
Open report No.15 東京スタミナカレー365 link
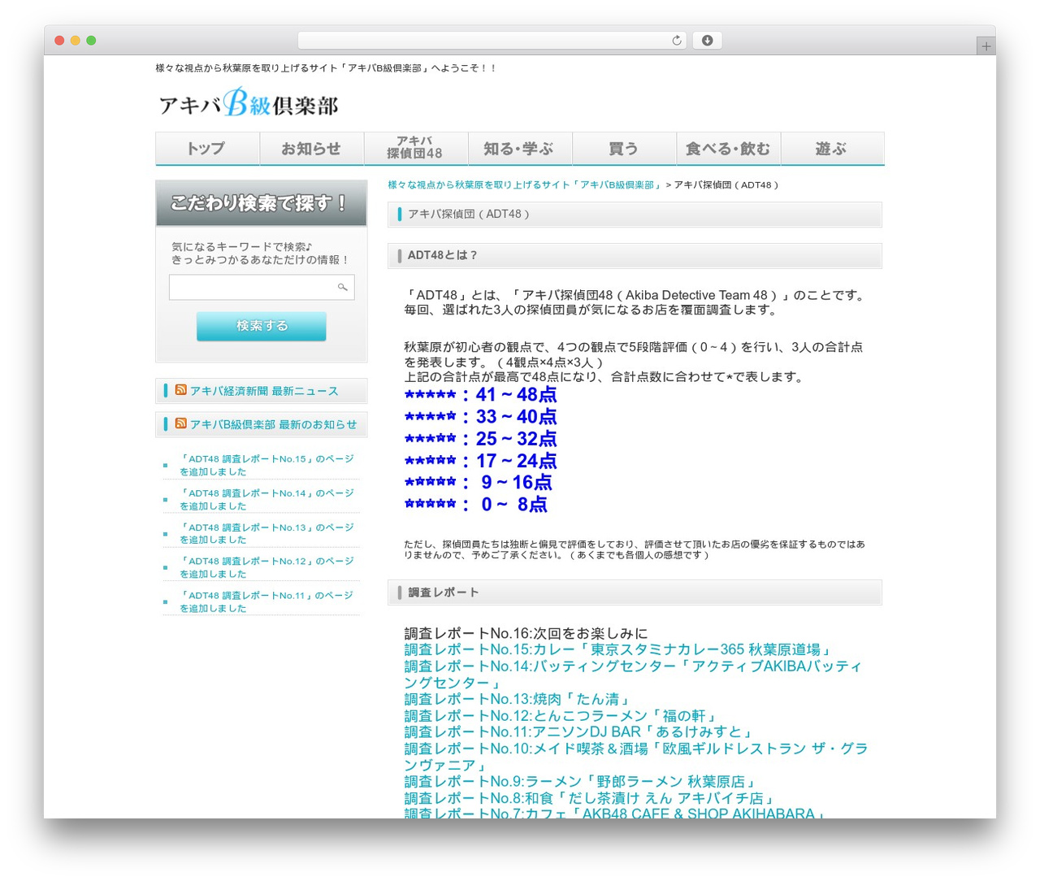pos(619,649)
